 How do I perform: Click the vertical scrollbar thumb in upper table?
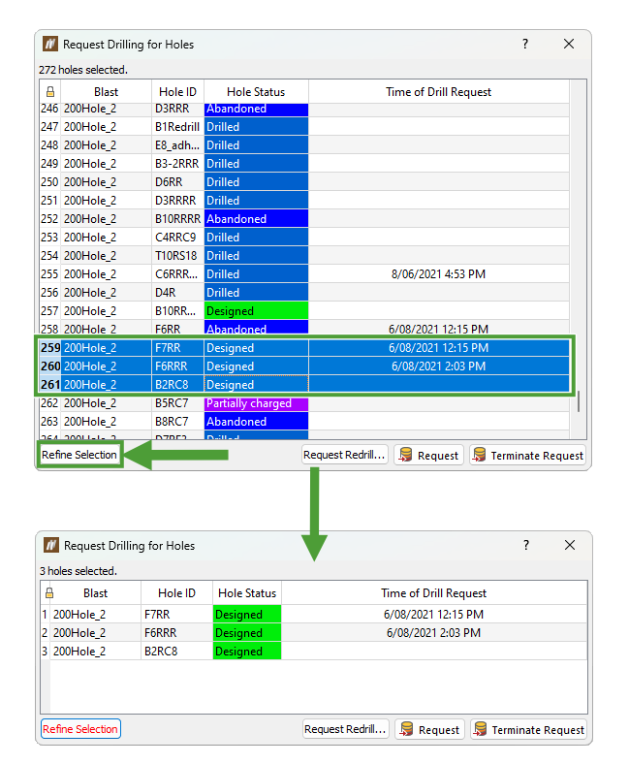(579, 402)
